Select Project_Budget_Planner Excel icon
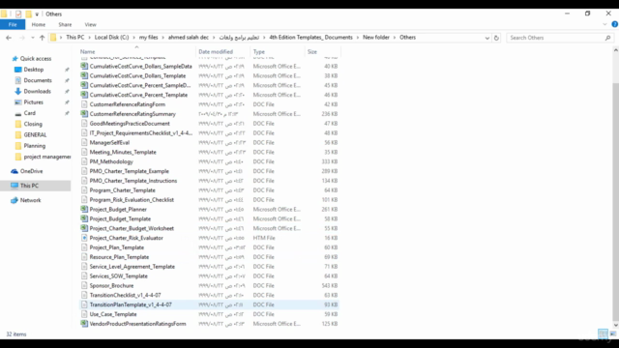This screenshot has height=348, width=619. [84, 209]
